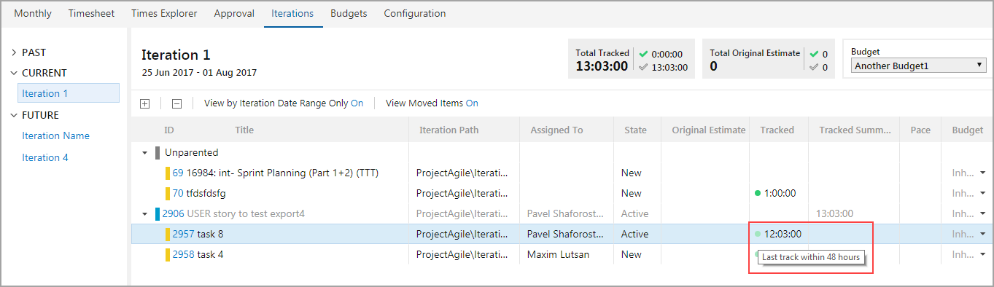Image resolution: width=994 pixels, height=287 pixels.
Task: Open work item 2957 link
Action: click(x=183, y=234)
